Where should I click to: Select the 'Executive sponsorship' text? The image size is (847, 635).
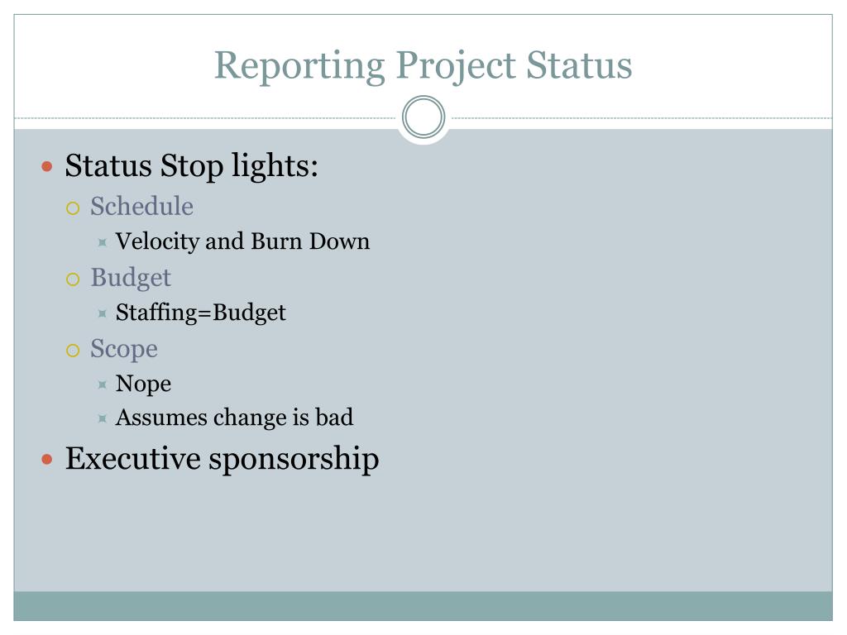pos(222,460)
